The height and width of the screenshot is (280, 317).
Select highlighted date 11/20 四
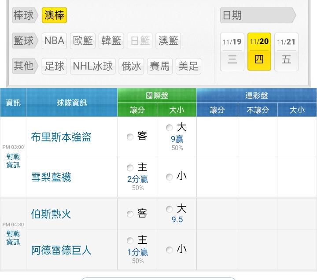(x=259, y=52)
